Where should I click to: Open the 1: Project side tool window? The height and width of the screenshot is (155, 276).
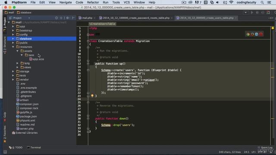click(5, 25)
